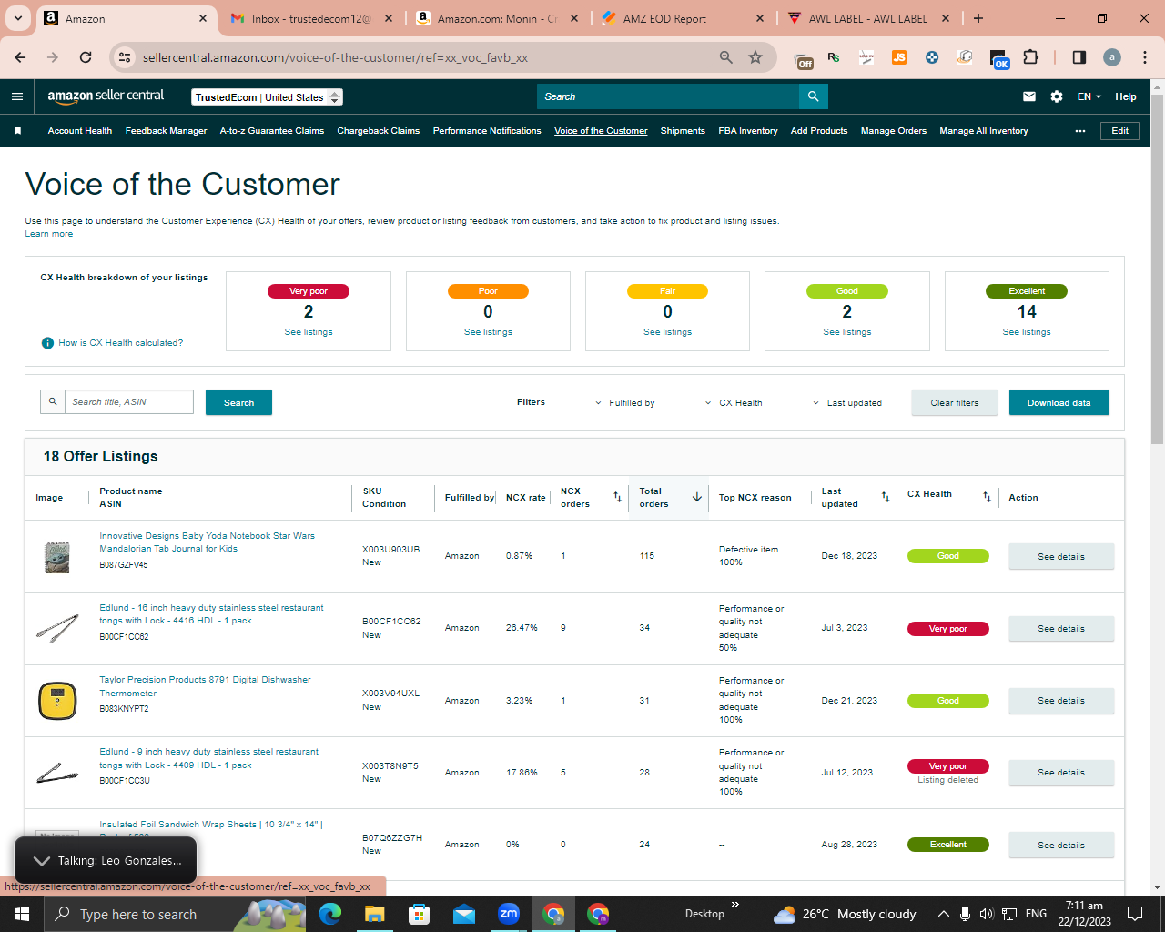Image resolution: width=1165 pixels, height=932 pixels.
Task: Open Feedback Manager menu item
Action: [x=167, y=131]
